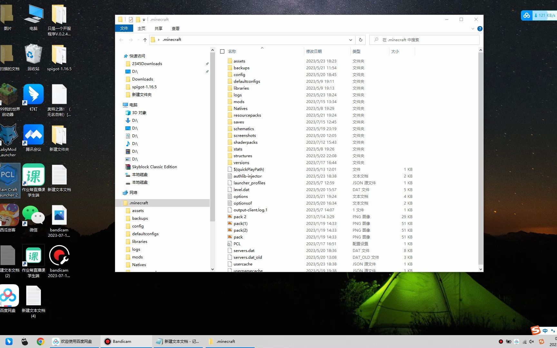Click the Sogou input method tray icon
The height and width of the screenshot is (348, 557).
tap(542, 342)
